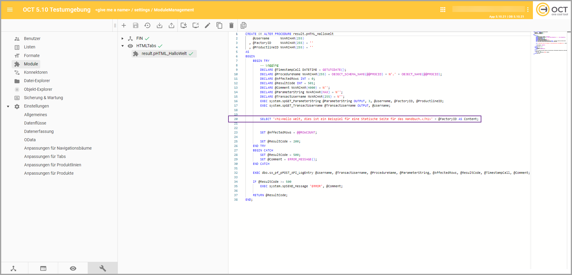
Task: Open Konnektoren in the sidebar
Action: (35, 72)
